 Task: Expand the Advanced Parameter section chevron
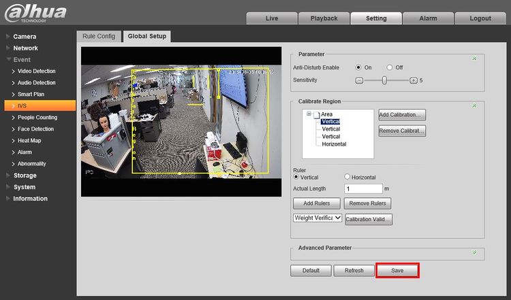click(x=474, y=252)
